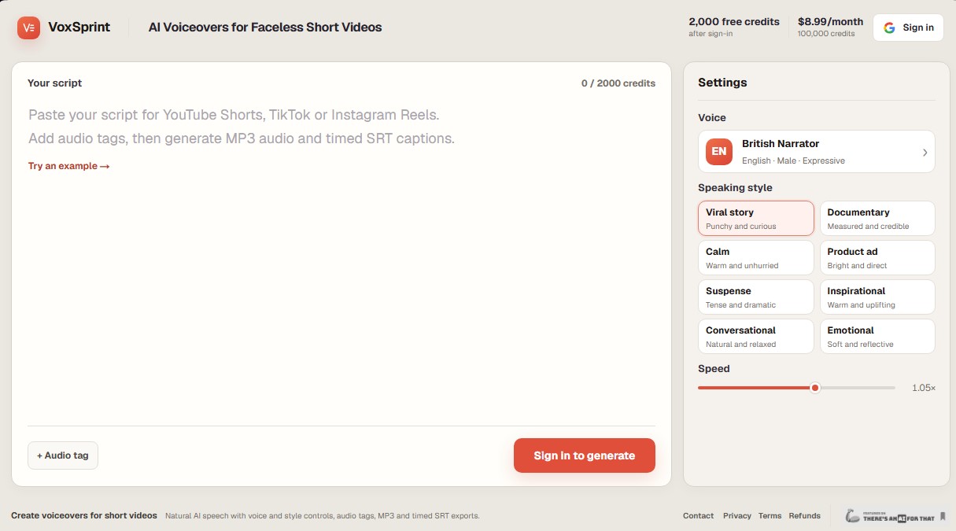956x531 pixels.
Task: Open the Privacy footer link
Action: [x=736, y=516]
